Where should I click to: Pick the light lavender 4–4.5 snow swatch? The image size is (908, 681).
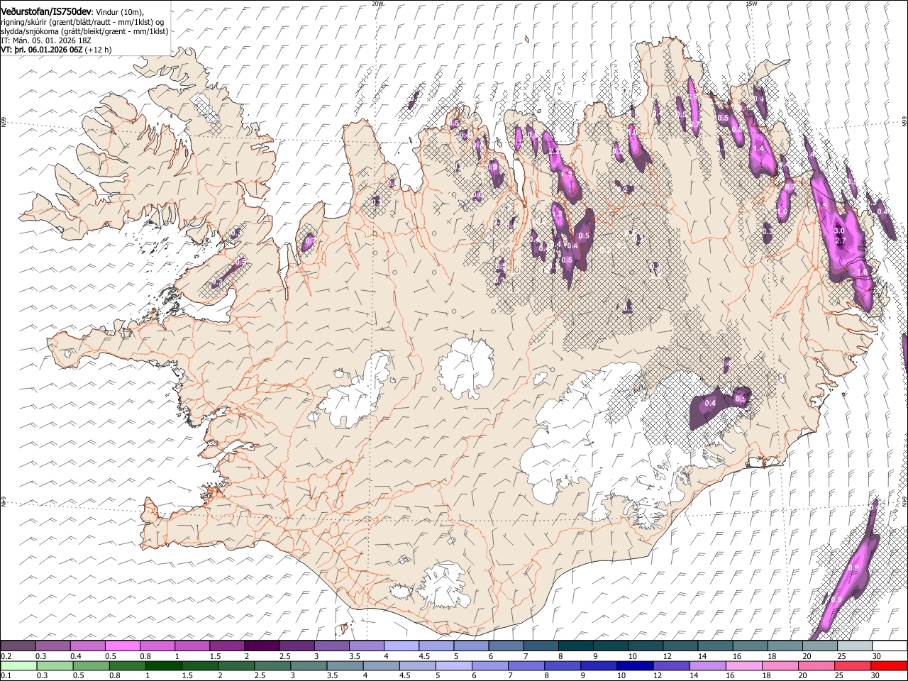pos(402,646)
